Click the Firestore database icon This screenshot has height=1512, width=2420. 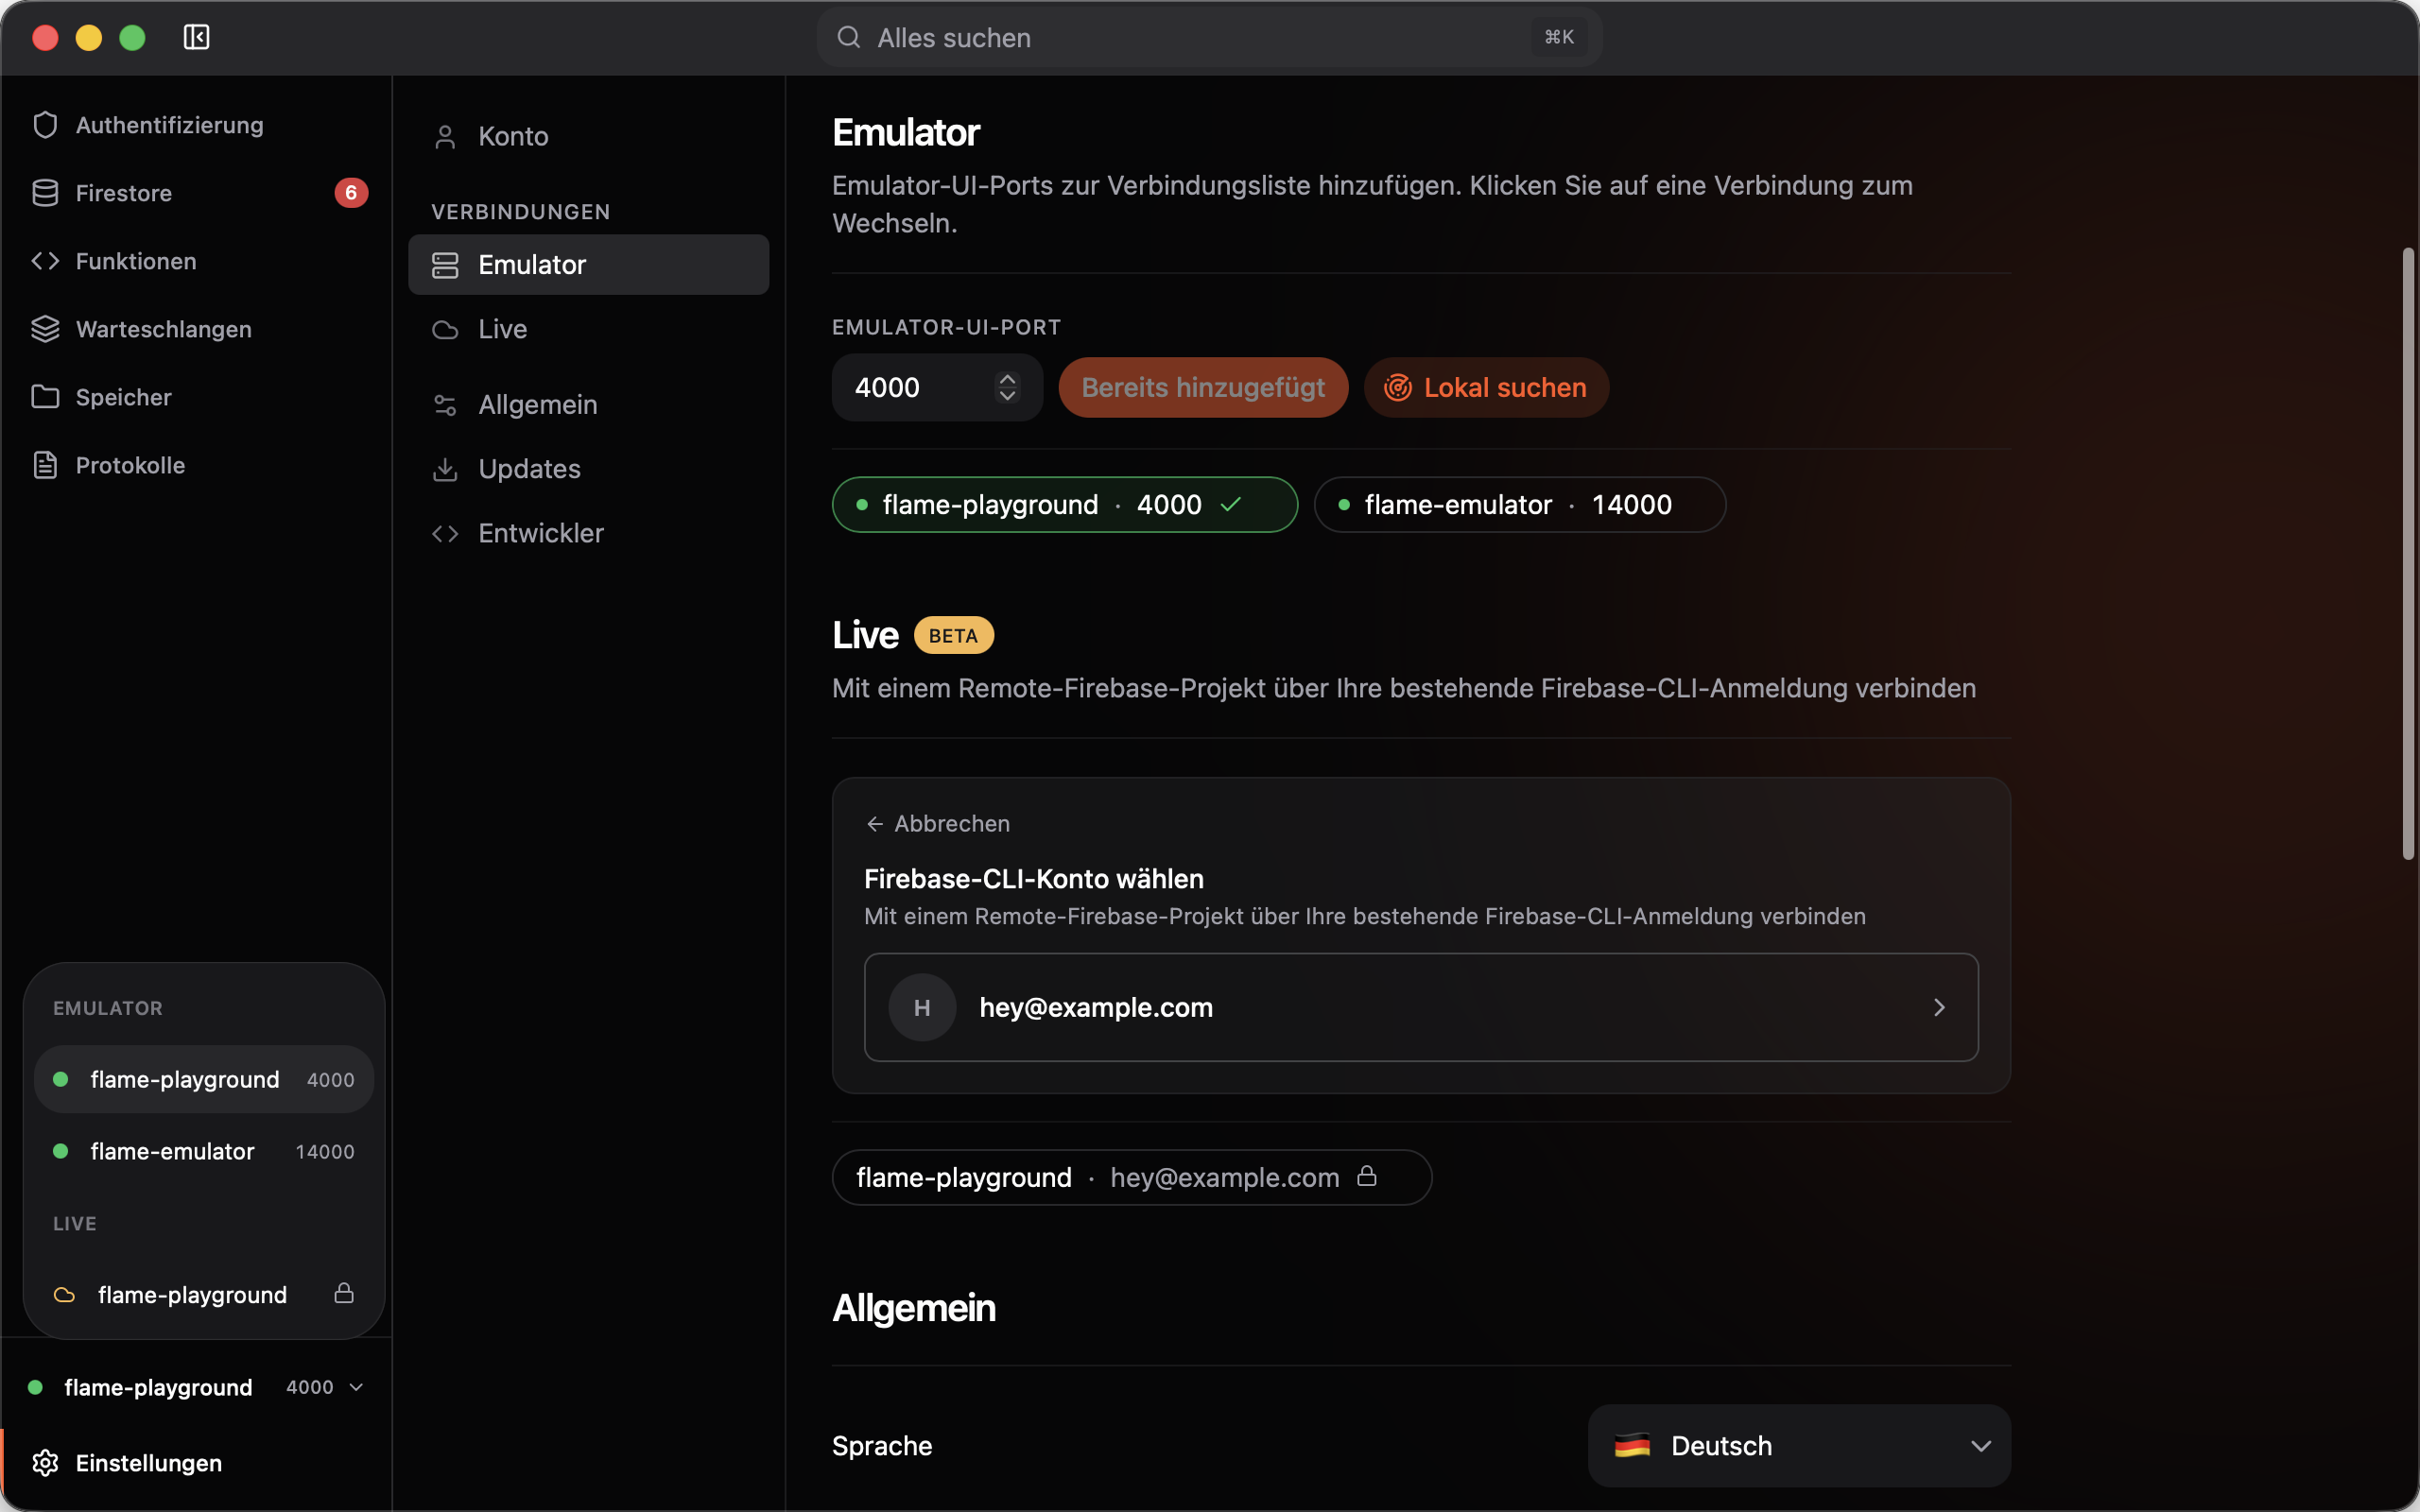tap(45, 193)
